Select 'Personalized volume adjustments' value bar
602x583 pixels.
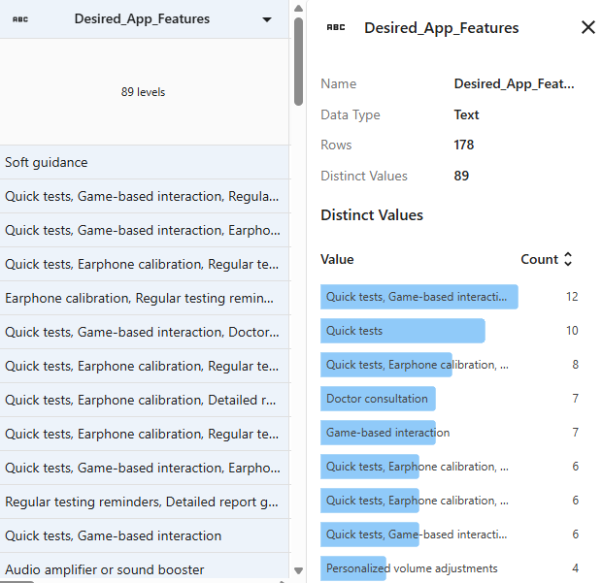[x=412, y=568]
